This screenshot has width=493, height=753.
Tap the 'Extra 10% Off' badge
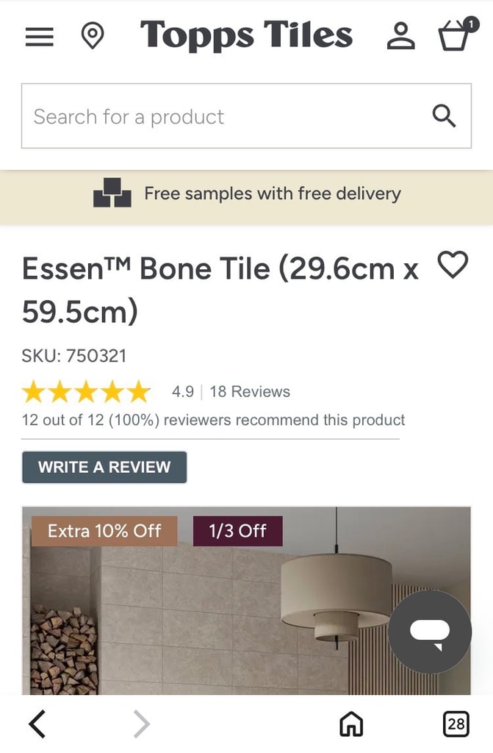tap(104, 531)
